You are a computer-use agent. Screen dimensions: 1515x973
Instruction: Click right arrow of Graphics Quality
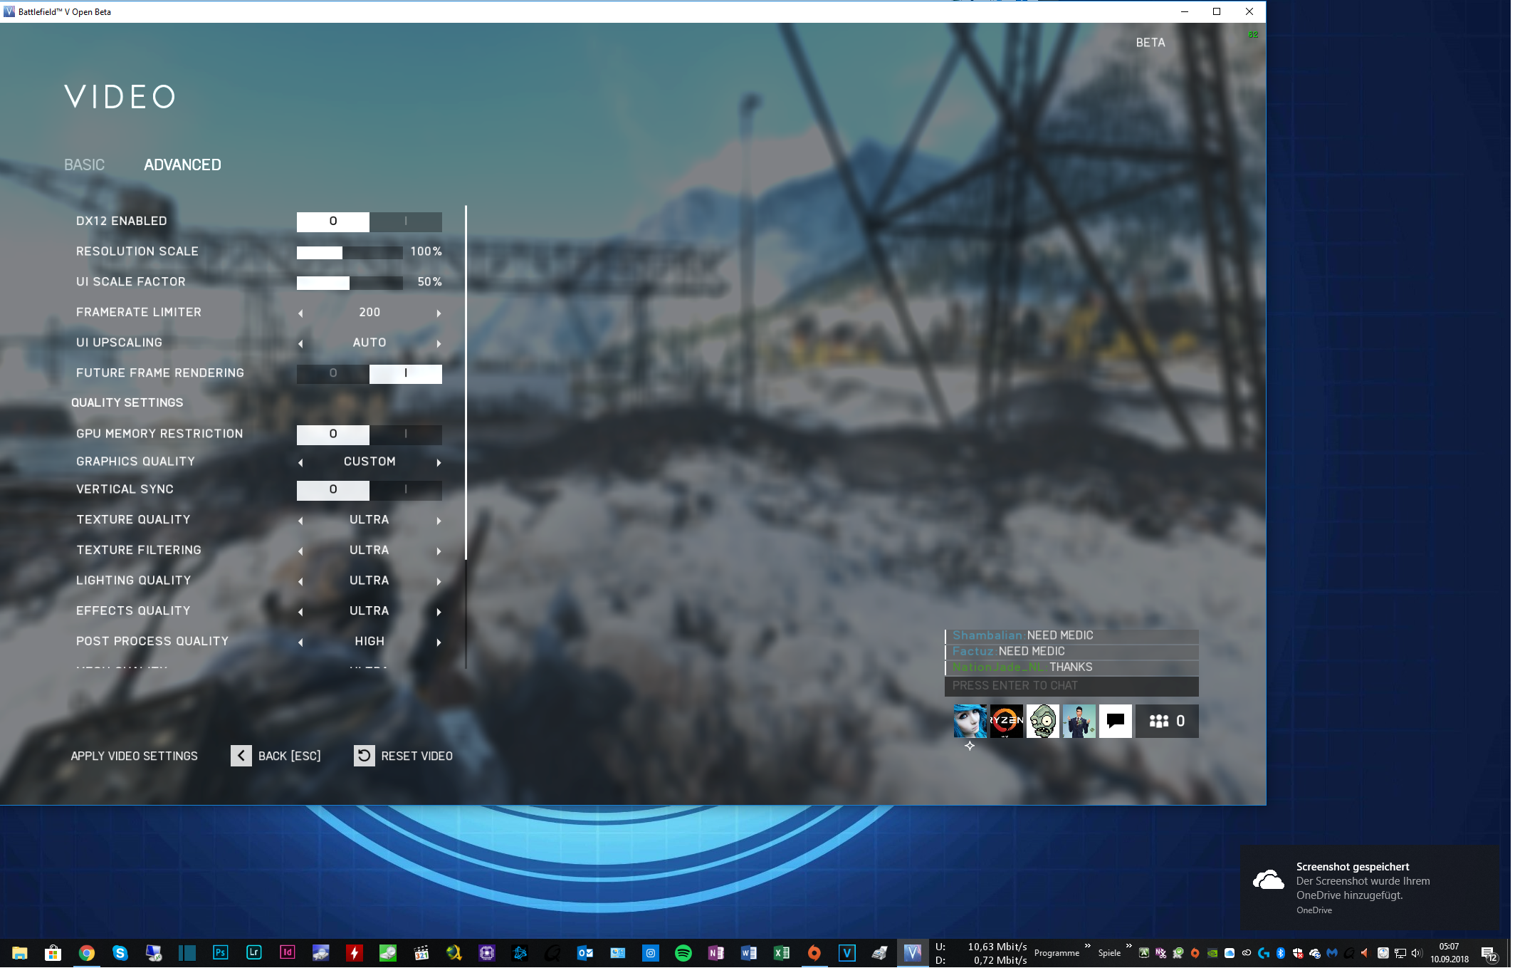click(439, 462)
